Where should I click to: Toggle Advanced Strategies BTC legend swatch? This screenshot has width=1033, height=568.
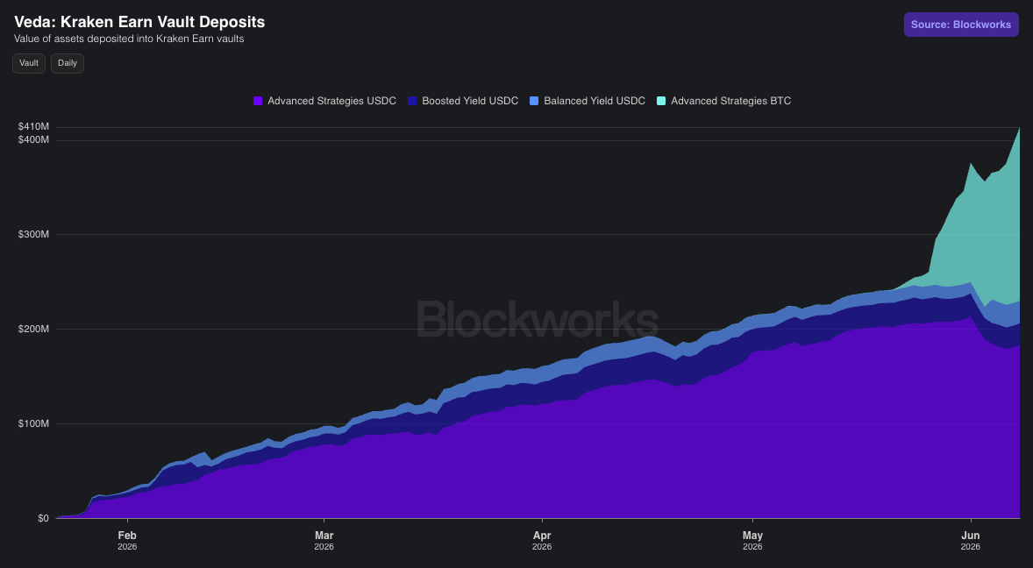(x=661, y=101)
